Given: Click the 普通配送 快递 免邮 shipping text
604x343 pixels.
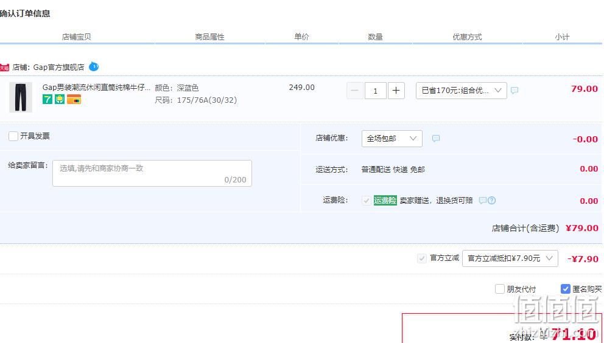Looking at the screenshot, I should click(x=393, y=170).
